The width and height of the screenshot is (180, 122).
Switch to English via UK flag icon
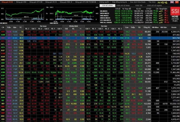(172, 2)
